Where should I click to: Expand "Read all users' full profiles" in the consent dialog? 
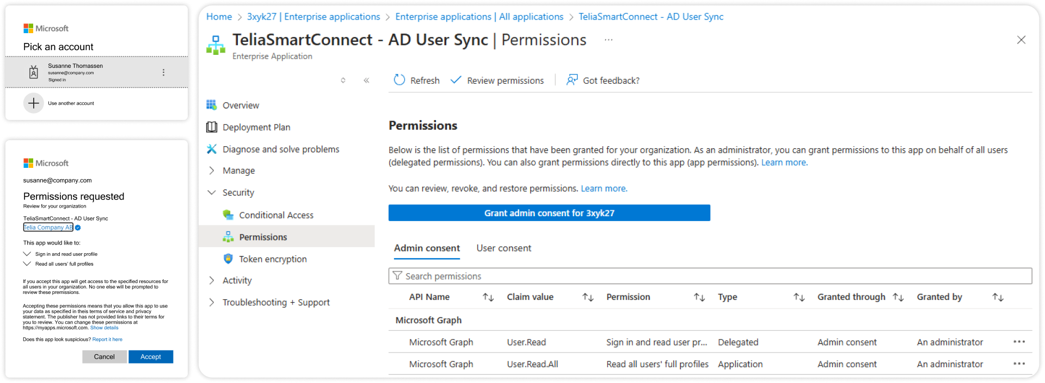tap(27, 263)
